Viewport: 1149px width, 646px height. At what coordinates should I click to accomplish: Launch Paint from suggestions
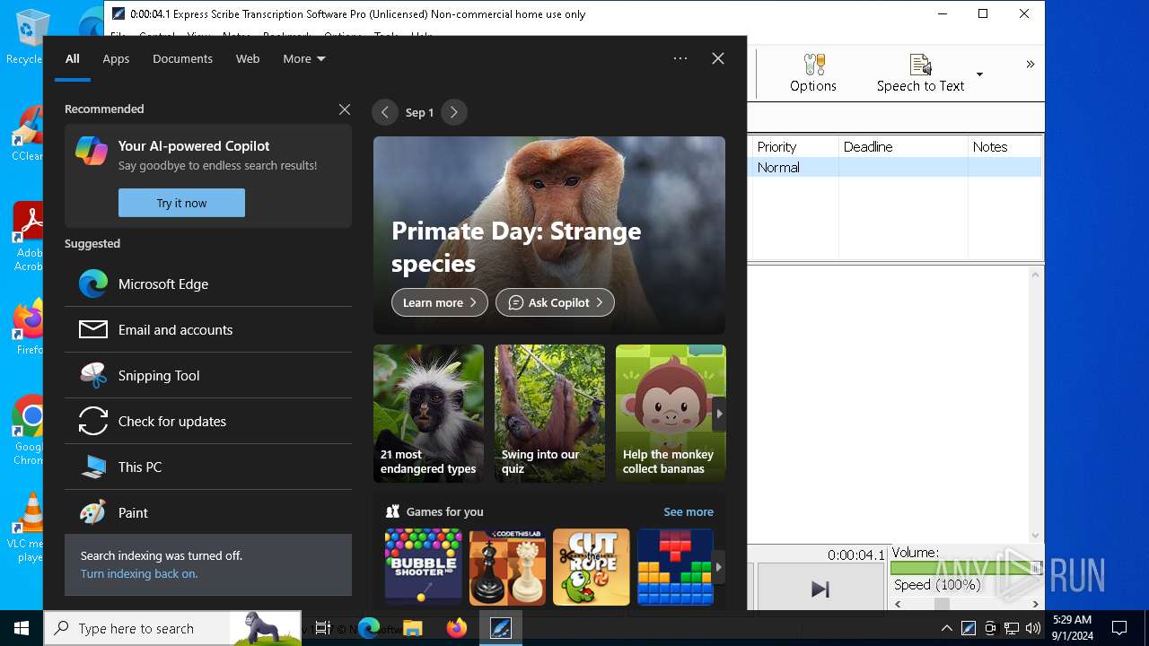coord(208,512)
